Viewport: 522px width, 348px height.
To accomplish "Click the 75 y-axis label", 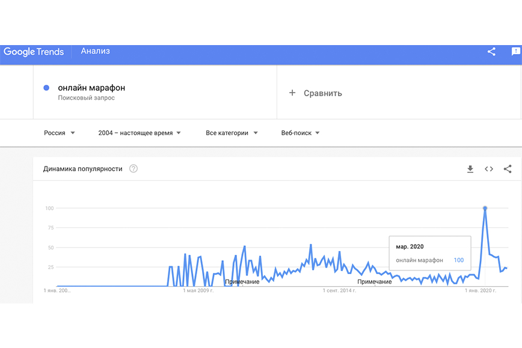I will [51, 228].
